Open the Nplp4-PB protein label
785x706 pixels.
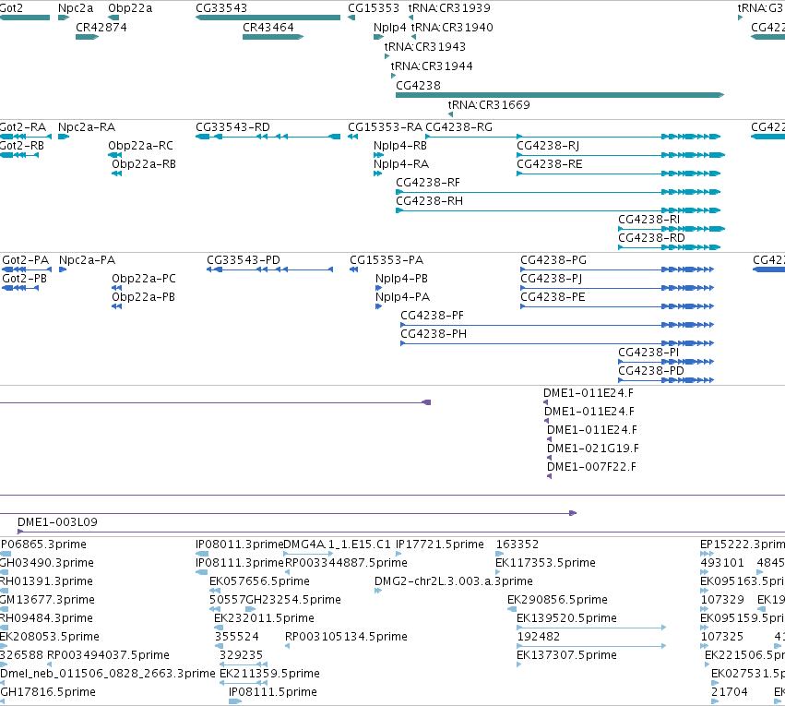coord(402,279)
